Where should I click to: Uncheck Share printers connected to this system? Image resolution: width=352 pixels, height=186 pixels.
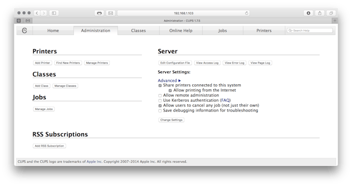click(160, 86)
